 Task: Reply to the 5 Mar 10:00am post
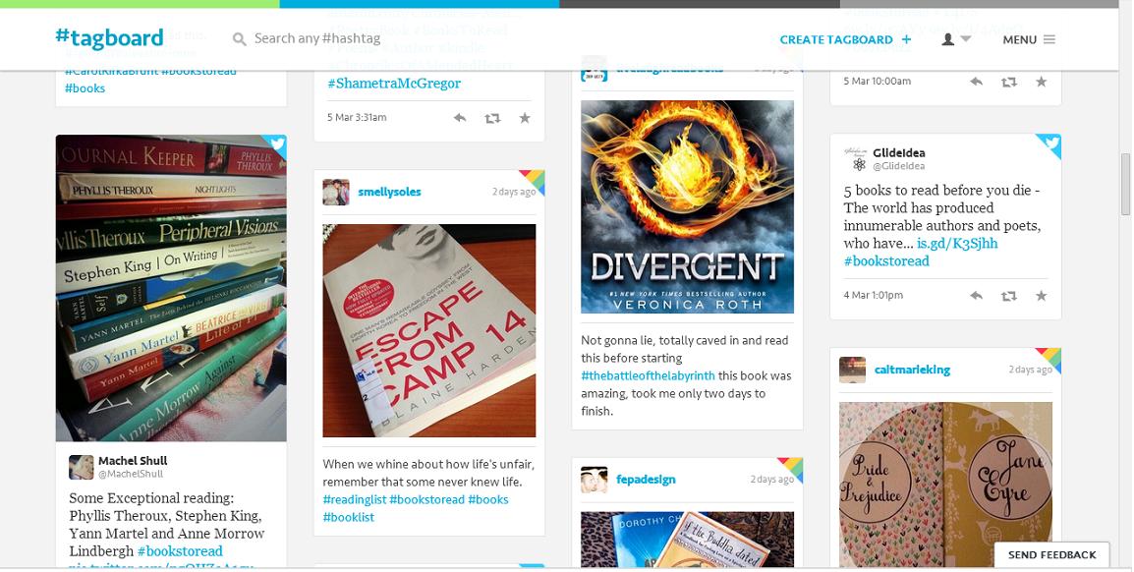click(x=977, y=82)
